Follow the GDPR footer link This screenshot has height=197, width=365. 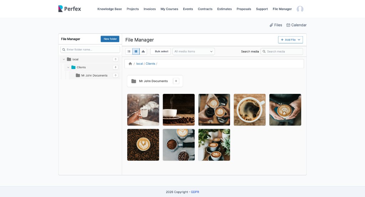(195, 192)
